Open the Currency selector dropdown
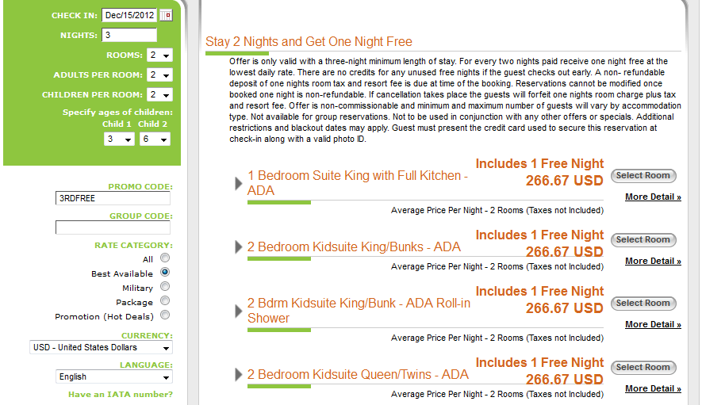The width and height of the screenshot is (702, 405). point(102,347)
